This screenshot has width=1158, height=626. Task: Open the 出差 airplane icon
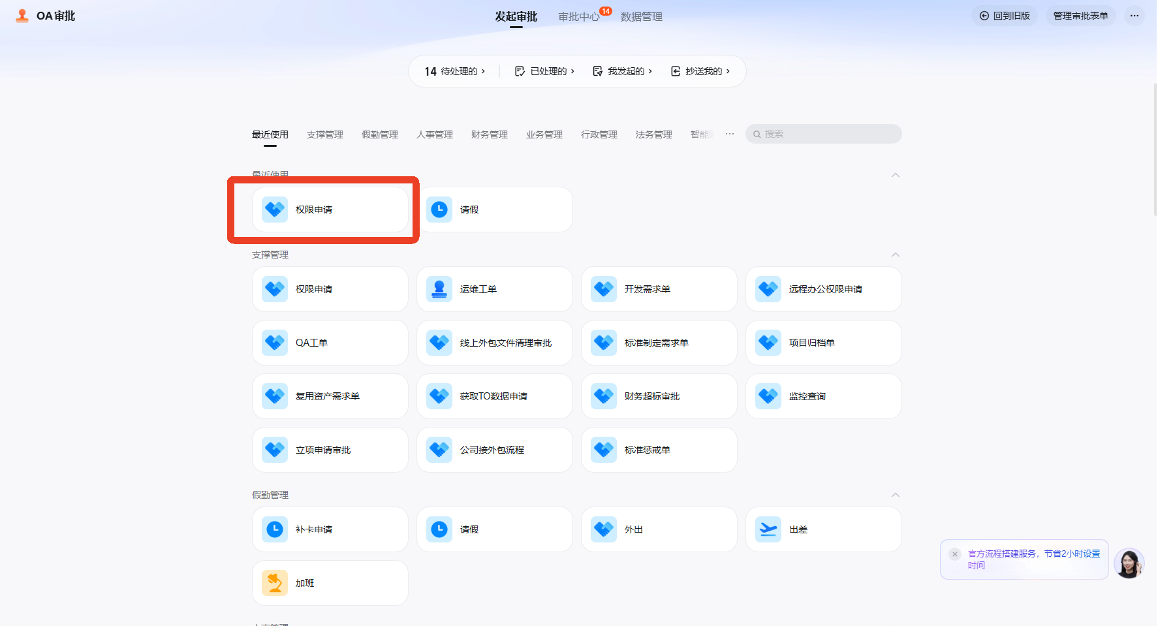coord(768,529)
